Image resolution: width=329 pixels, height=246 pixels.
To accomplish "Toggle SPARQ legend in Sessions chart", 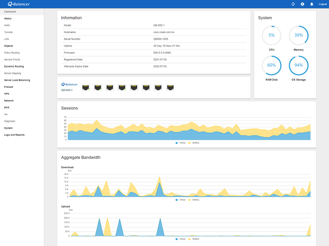I will (x=193, y=143).
